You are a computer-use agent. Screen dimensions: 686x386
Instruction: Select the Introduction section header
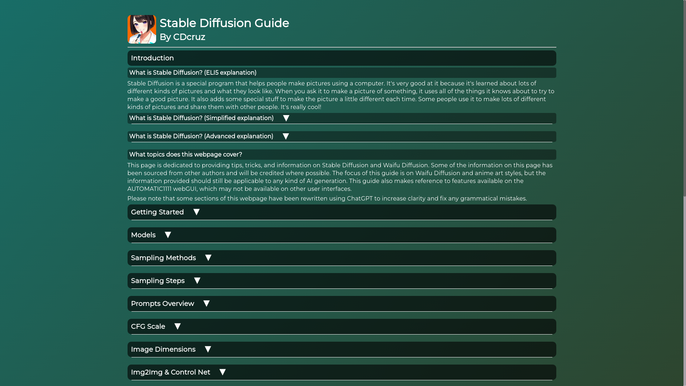342,58
